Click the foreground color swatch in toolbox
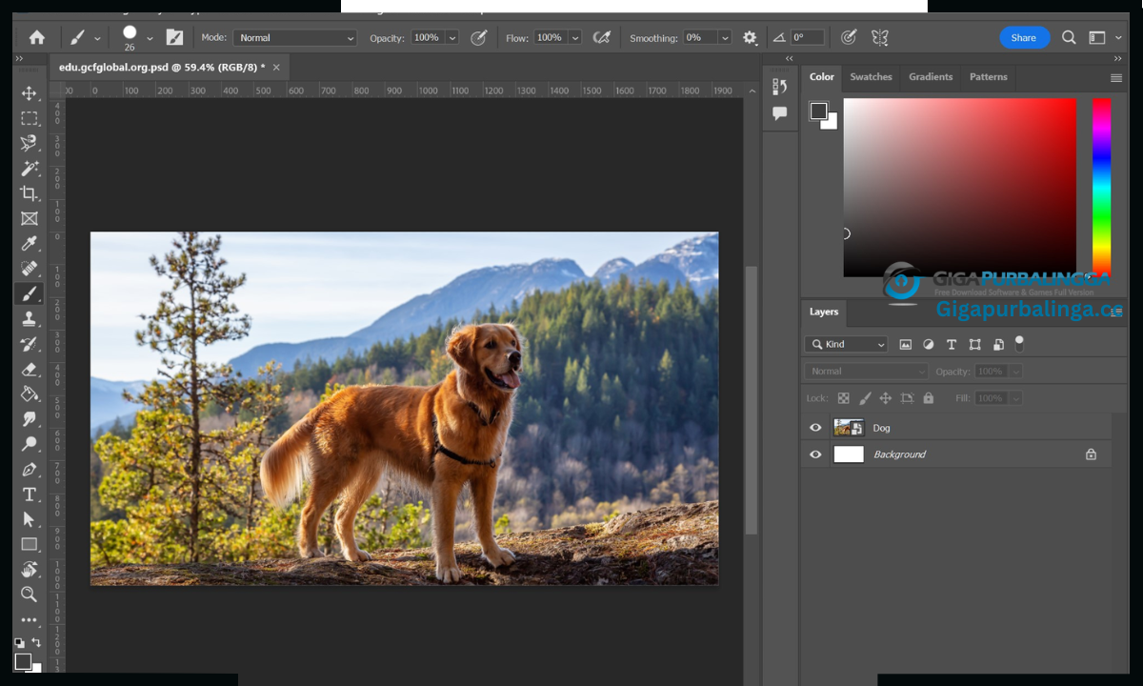Image resolution: width=1143 pixels, height=686 pixels. coord(23,661)
